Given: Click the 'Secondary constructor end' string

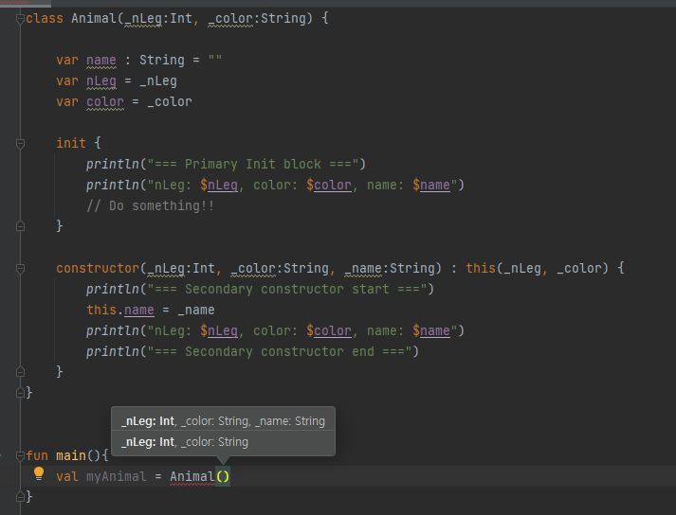Looking at the screenshot, I should pos(280,351).
